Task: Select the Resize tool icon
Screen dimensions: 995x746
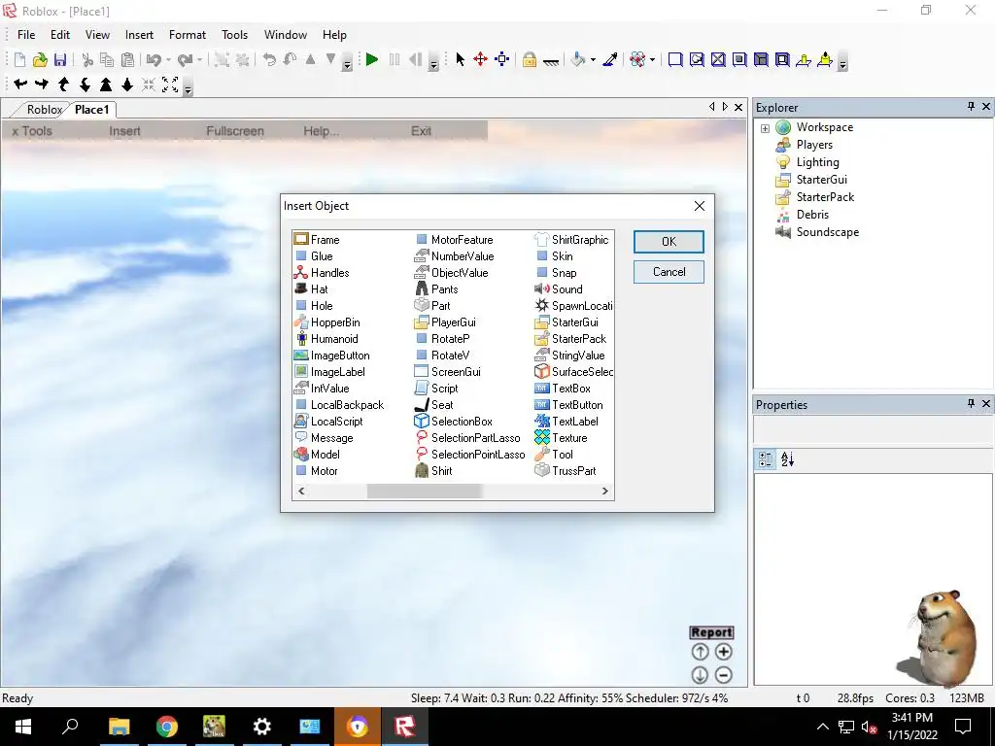Action: [x=502, y=59]
